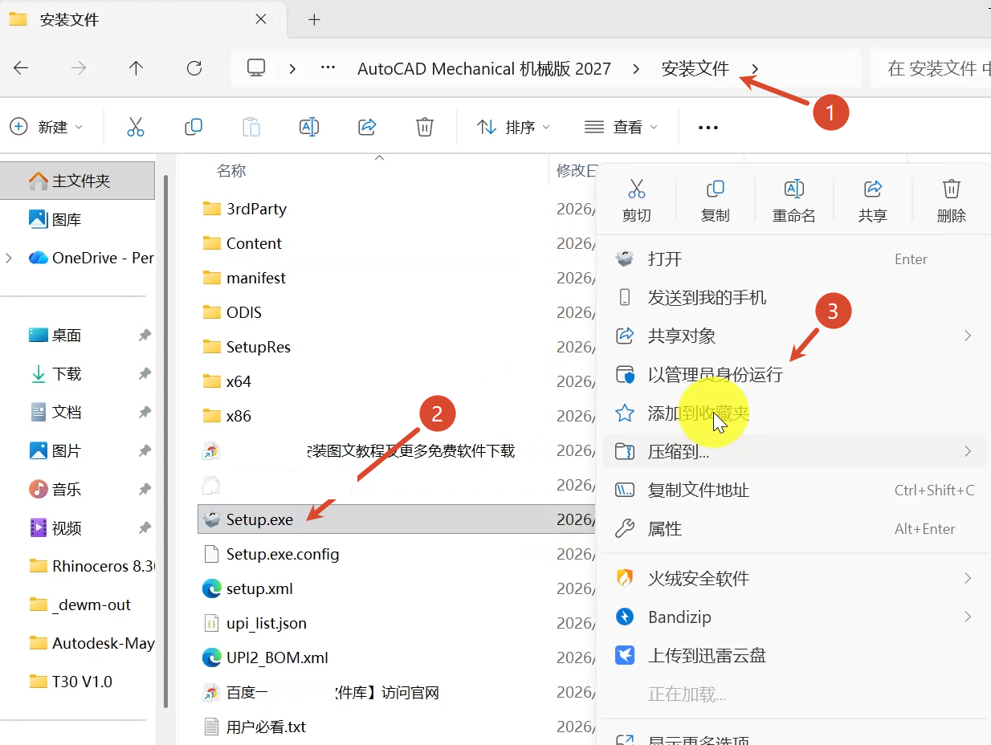
Task: Click the search box 在 安装文件 中
Action: 932,68
